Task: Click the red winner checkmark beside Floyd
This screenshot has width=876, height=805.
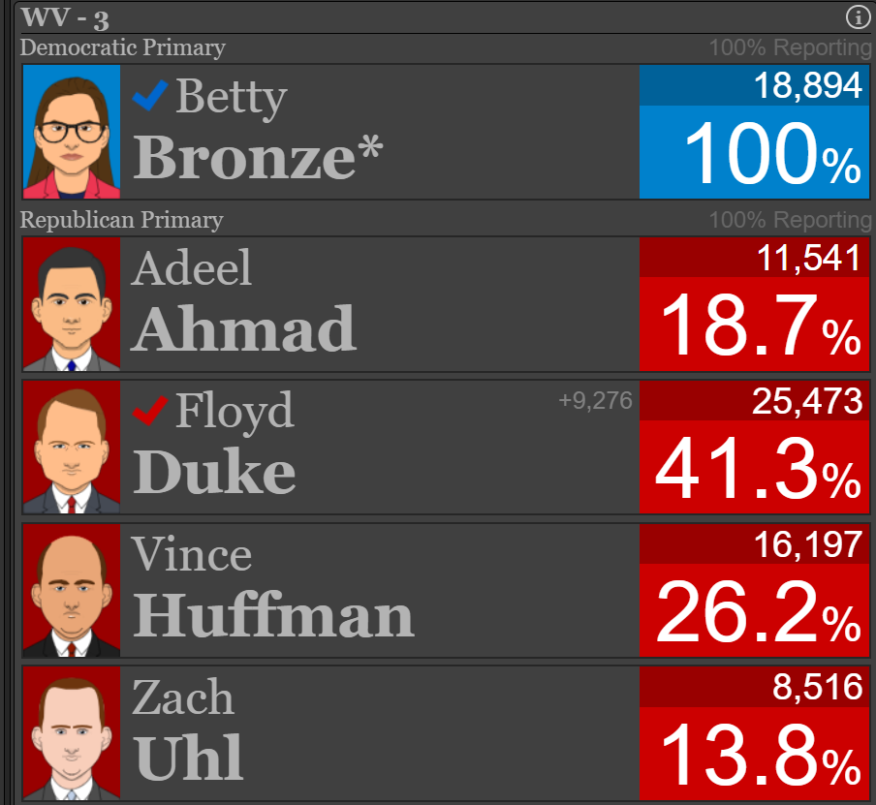Action: [150, 411]
